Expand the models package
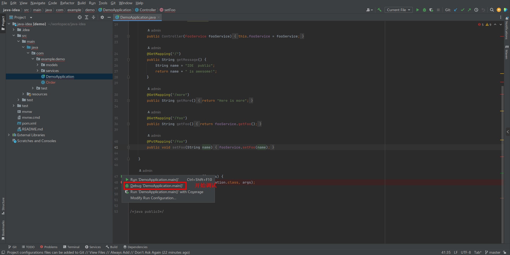This screenshot has height=255, width=510. 37,65
